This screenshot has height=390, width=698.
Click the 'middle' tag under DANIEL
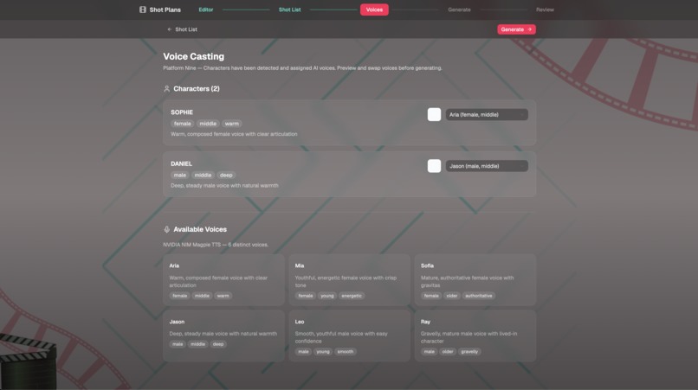pos(203,176)
